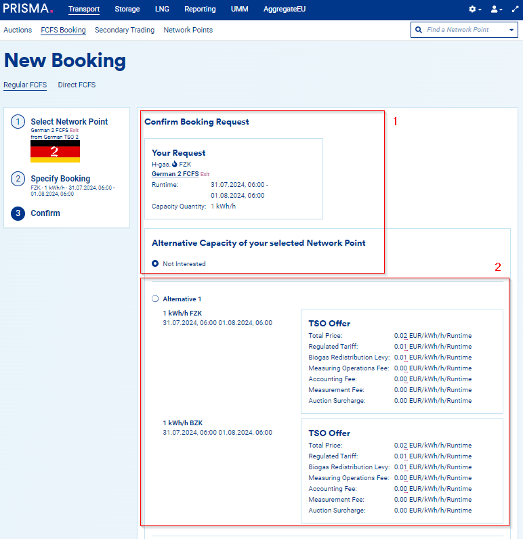Click the Accounting Fee label in FZK offer
Screen dimensions: 523x539
pos(333,379)
